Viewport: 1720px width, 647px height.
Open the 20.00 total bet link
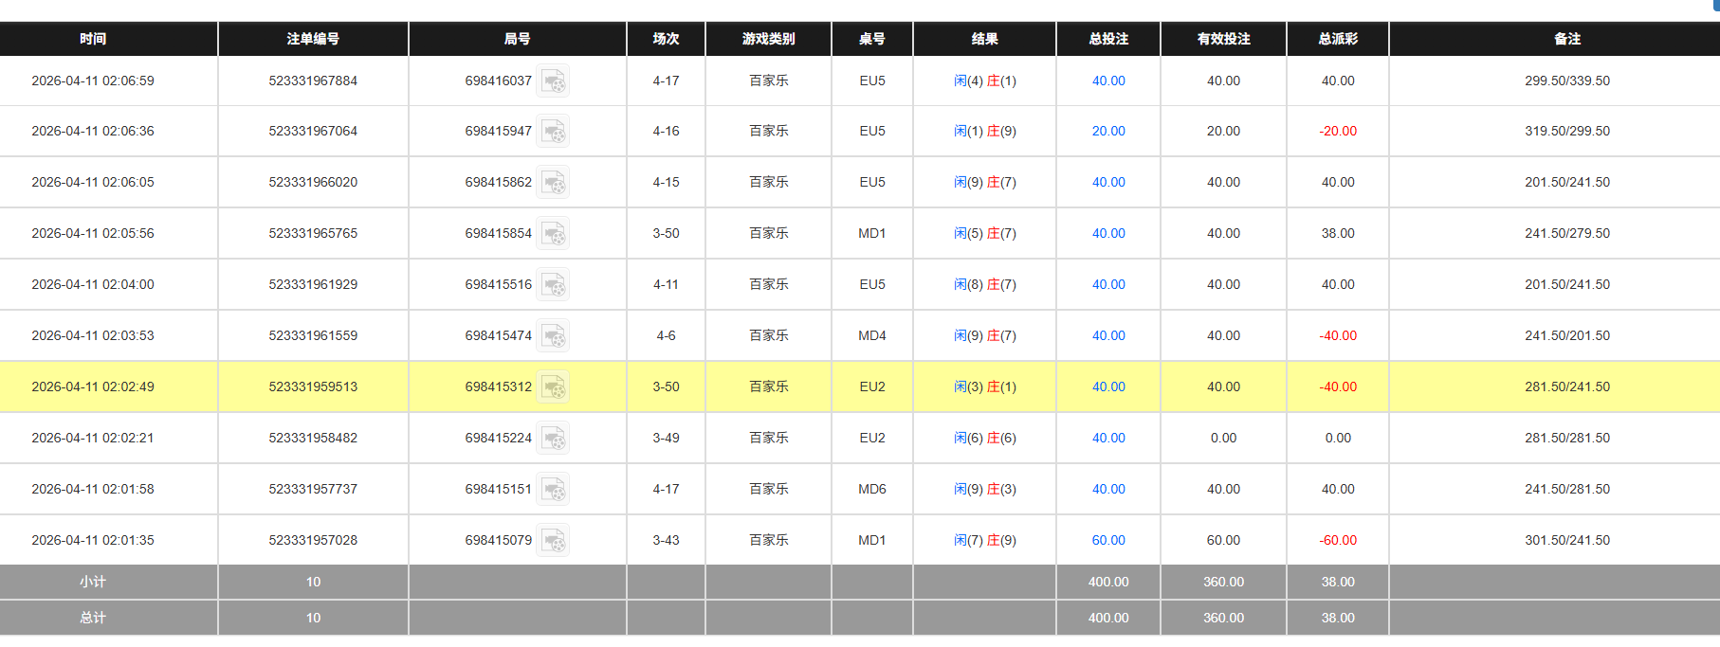[1108, 132]
